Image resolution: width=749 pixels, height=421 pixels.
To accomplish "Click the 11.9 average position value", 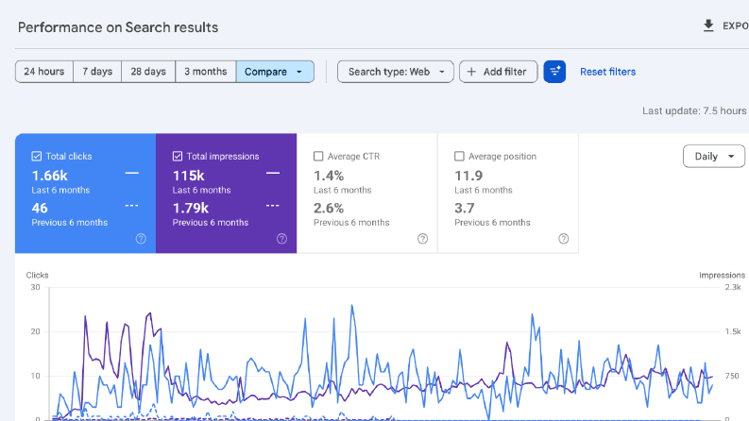I will click(x=468, y=176).
